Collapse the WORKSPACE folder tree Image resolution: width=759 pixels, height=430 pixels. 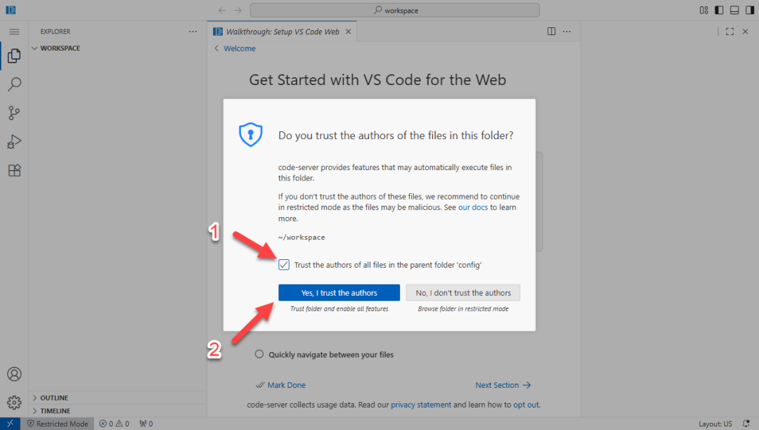(x=60, y=48)
